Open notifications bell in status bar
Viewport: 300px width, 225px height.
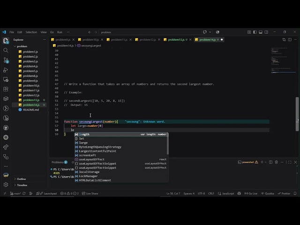(x=295, y=194)
